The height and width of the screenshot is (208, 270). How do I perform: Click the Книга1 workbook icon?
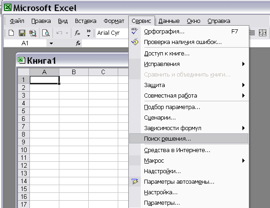point(22,60)
